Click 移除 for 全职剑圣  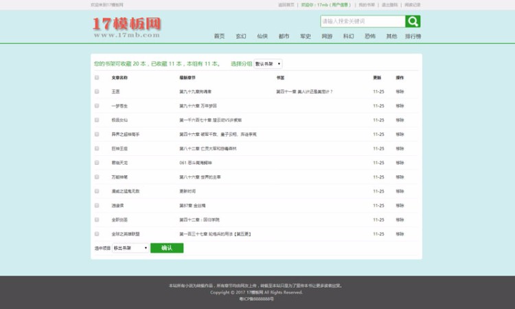tap(400, 219)
